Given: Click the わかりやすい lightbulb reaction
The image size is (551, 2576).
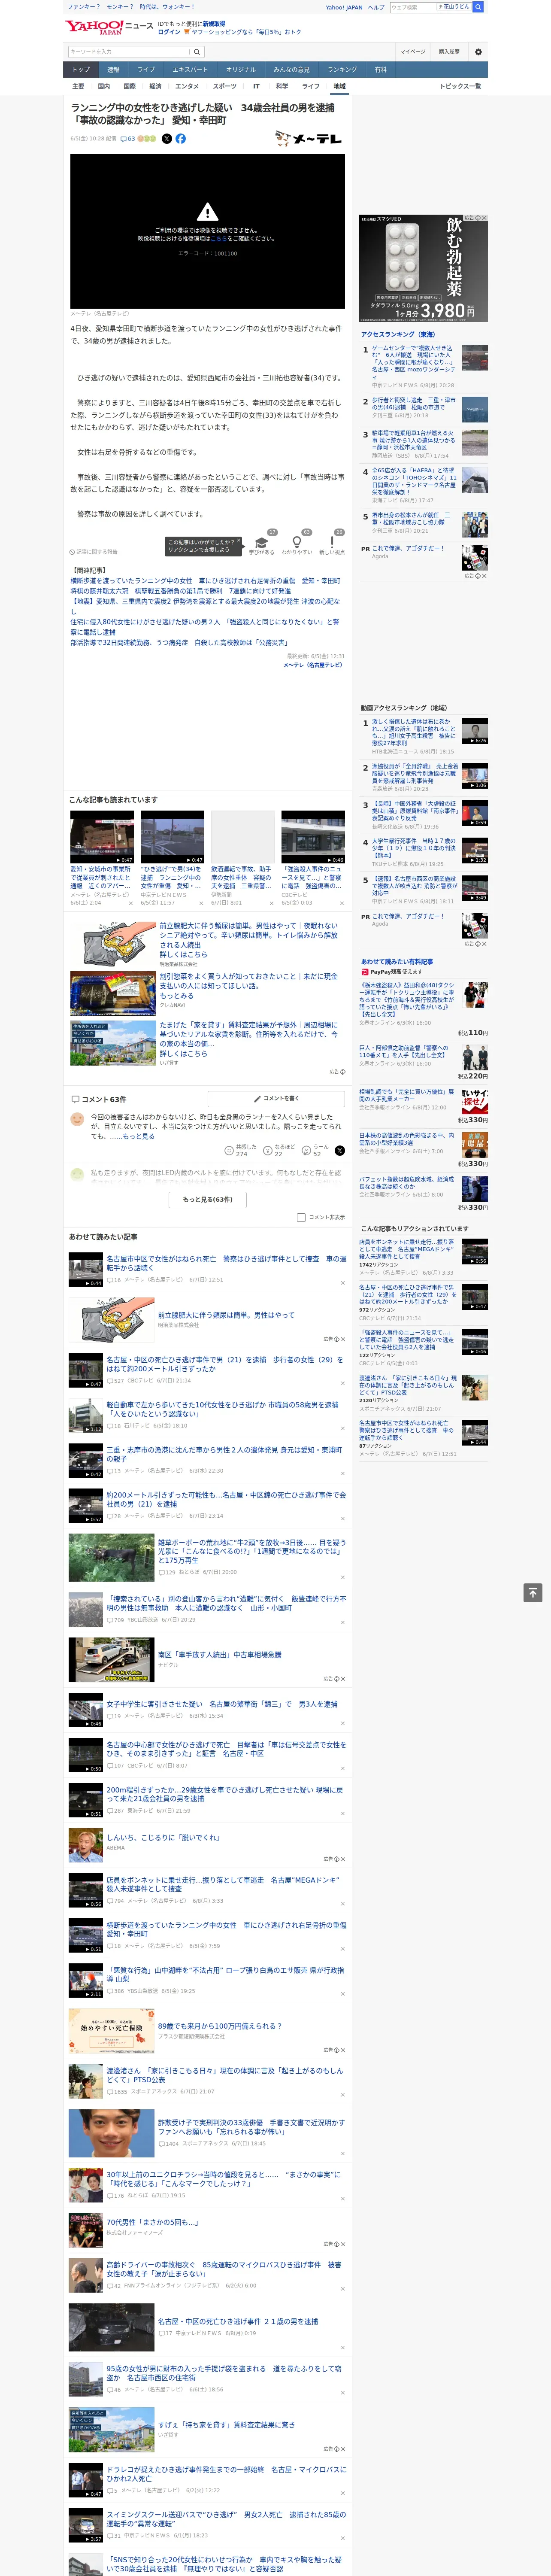Looking at the screenshot, I should [297, 542].
